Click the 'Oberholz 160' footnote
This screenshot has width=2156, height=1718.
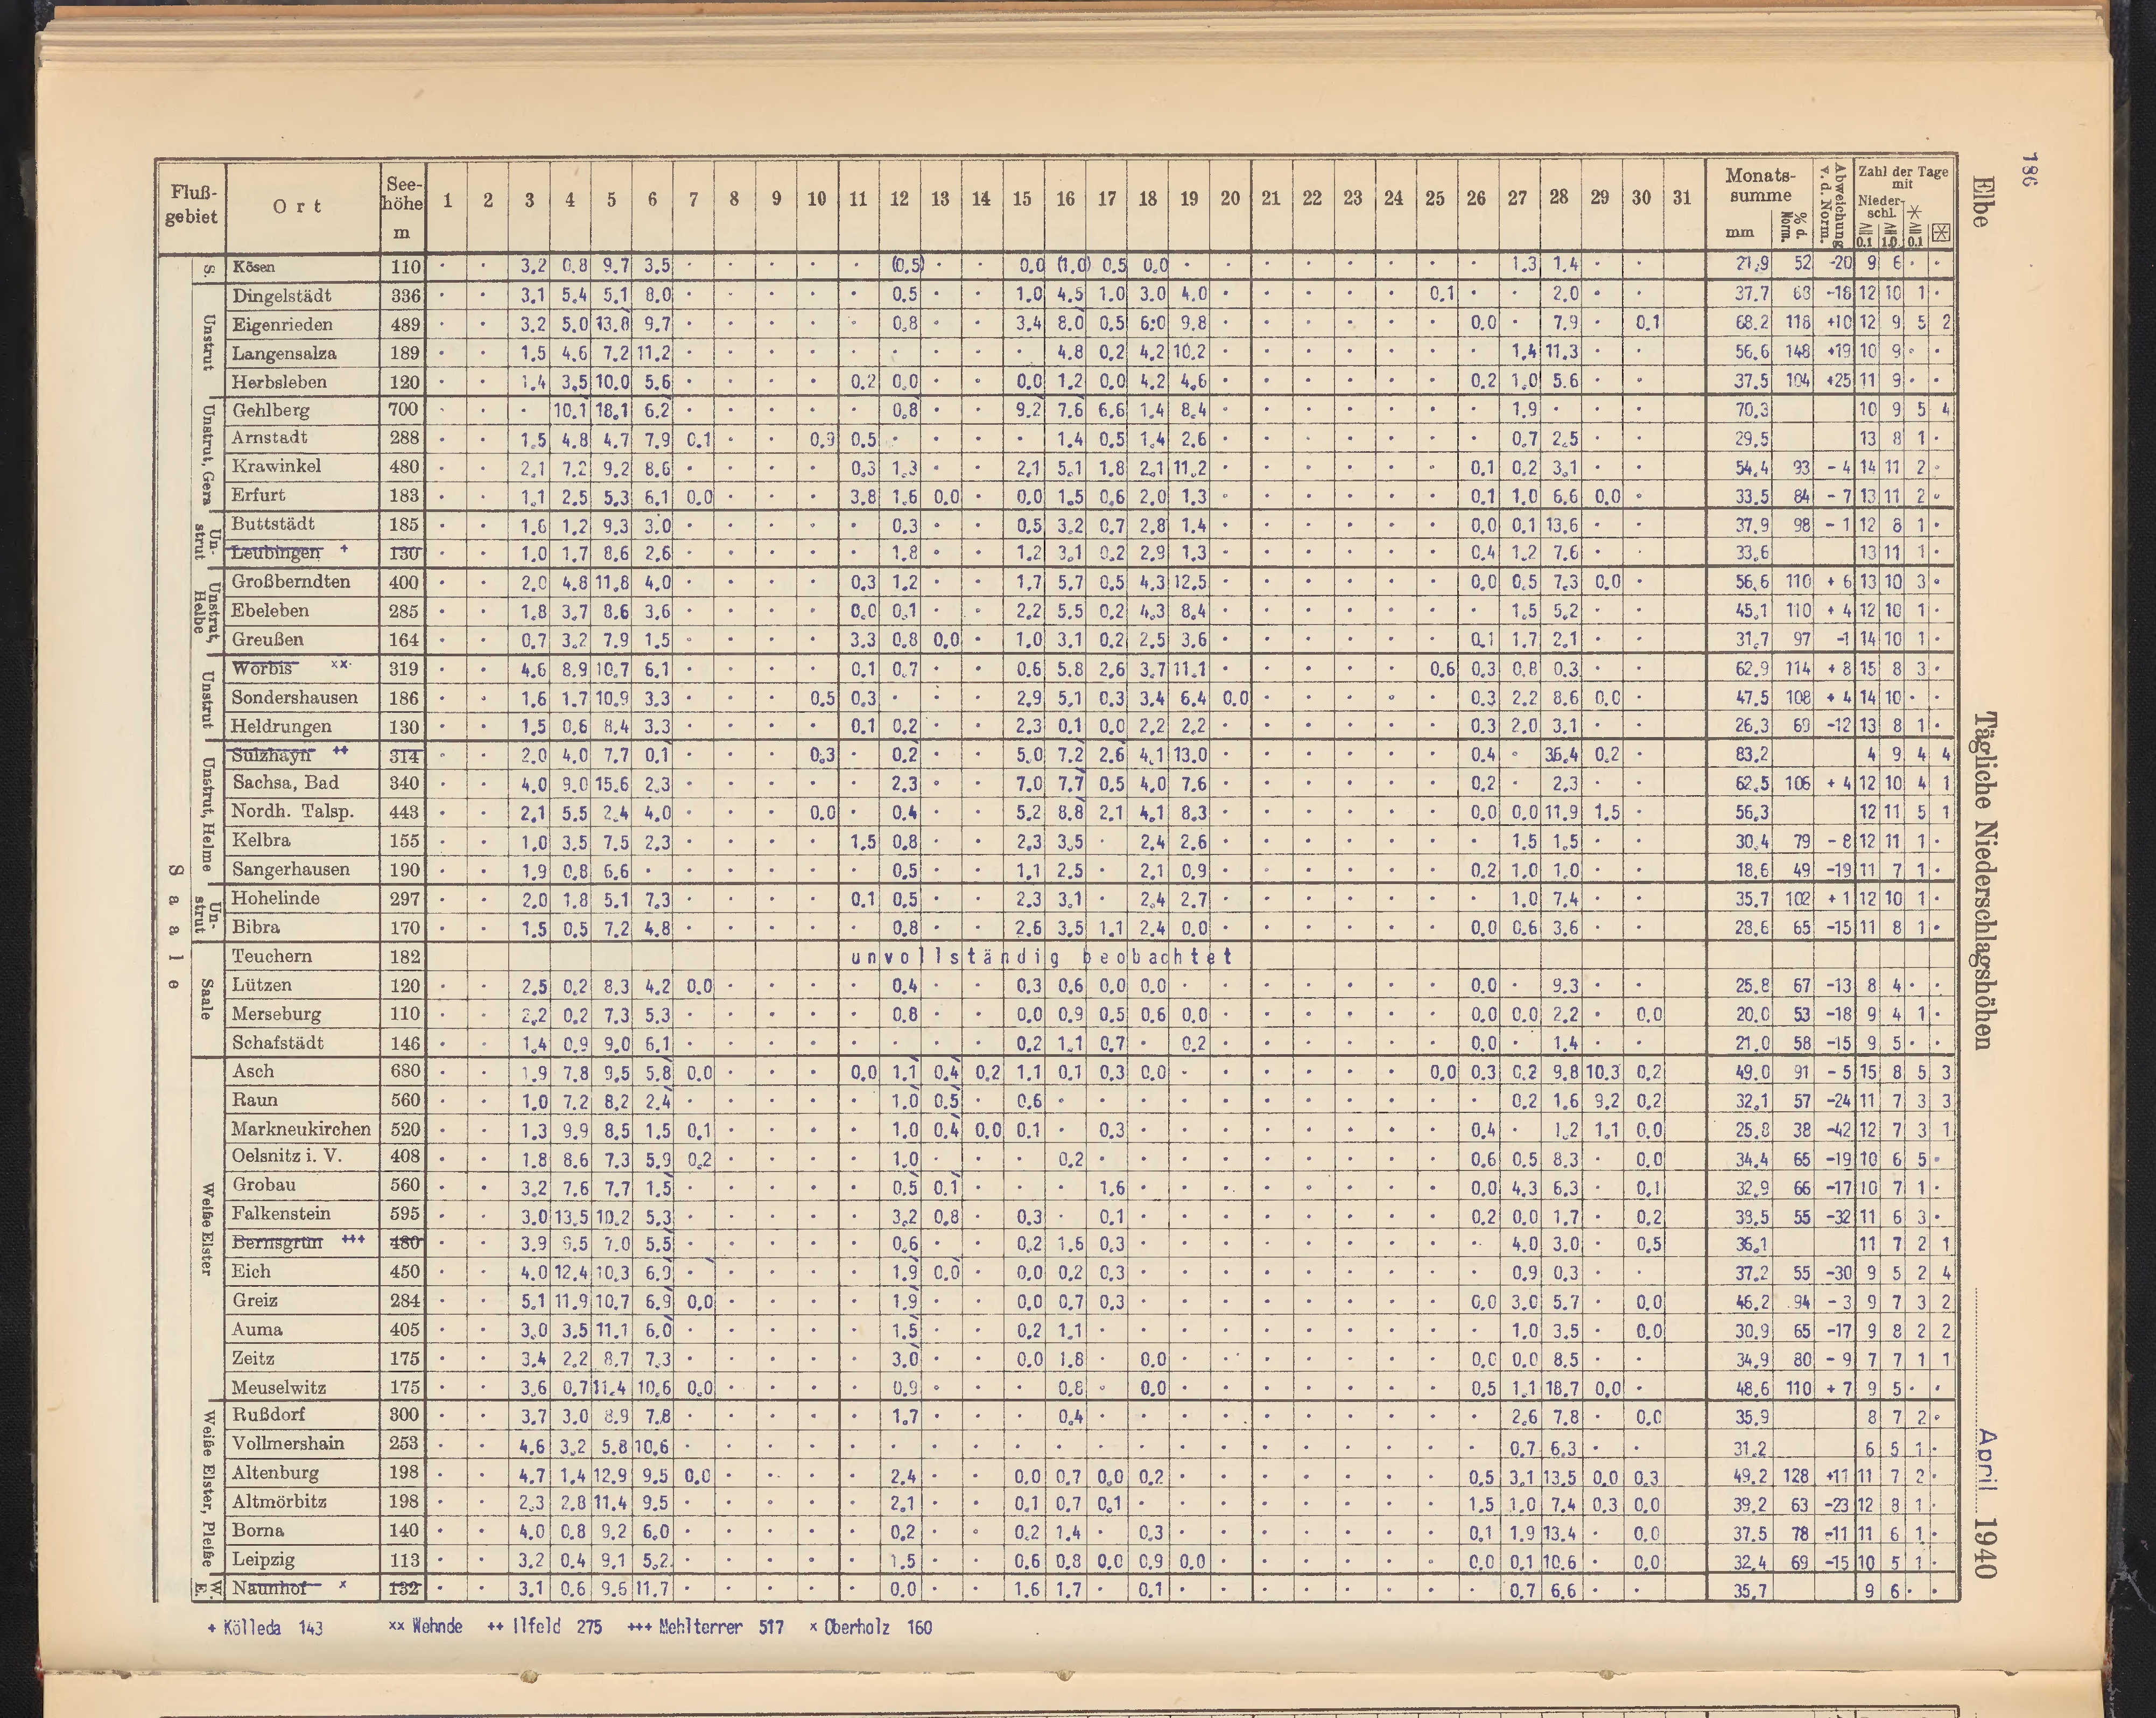click(871, 1628)
